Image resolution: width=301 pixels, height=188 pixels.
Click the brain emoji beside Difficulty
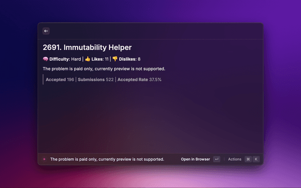coord(46,59)
